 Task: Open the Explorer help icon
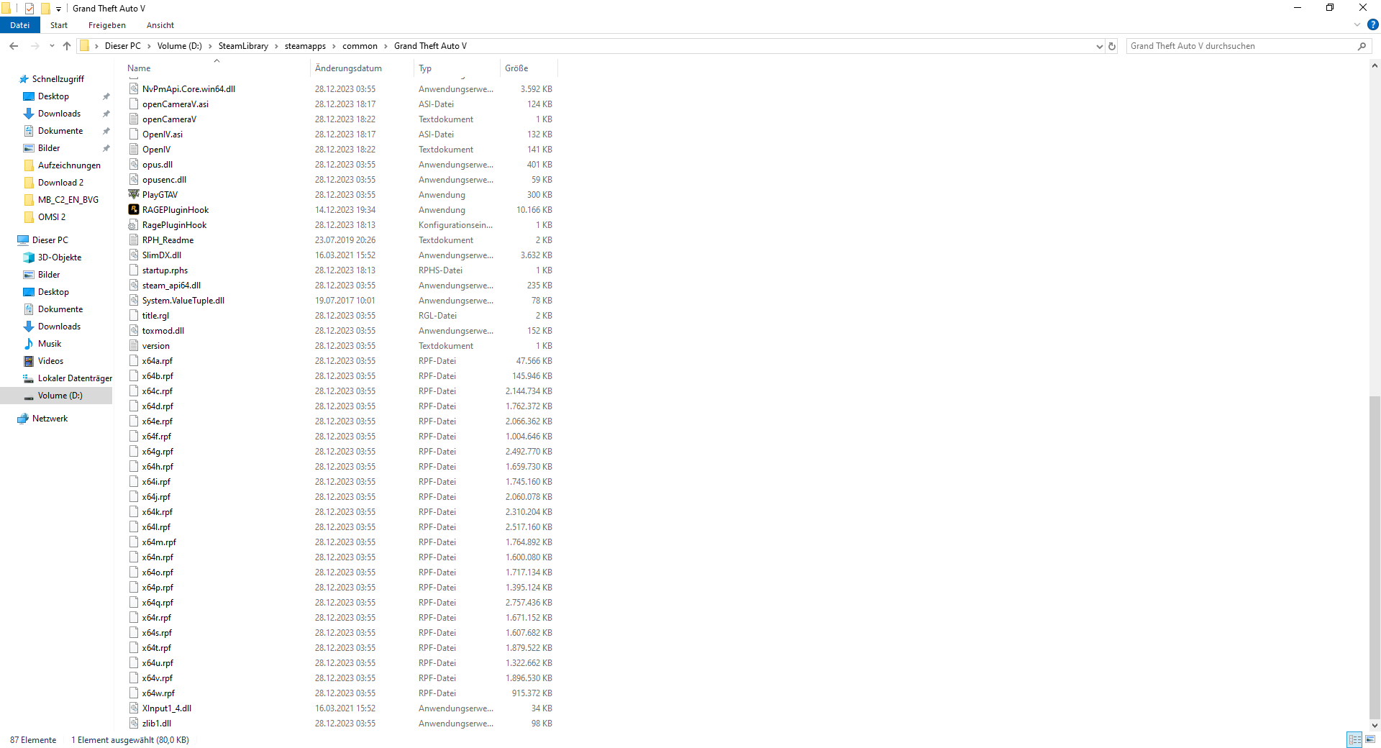(1373, 24)
